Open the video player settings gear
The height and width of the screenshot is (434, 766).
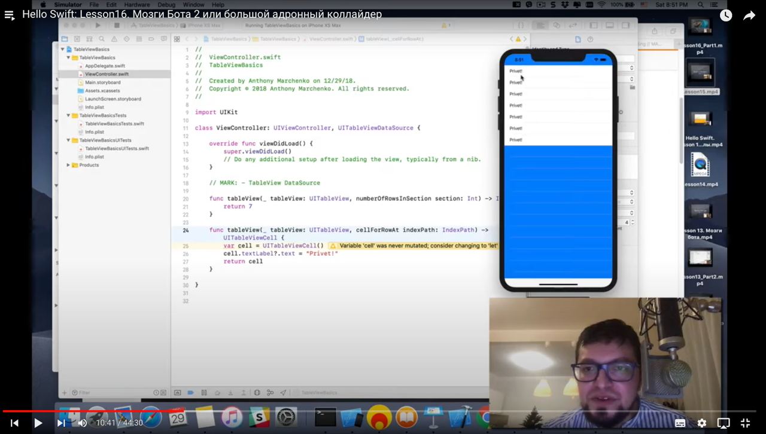point(701,423)
